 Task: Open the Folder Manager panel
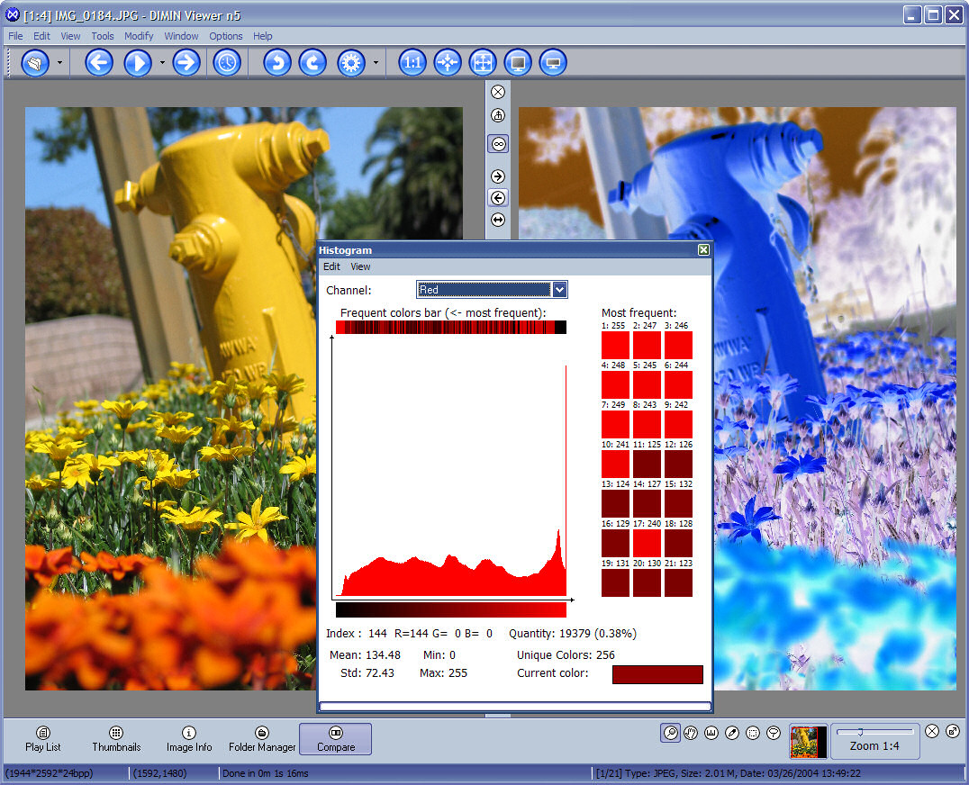262,739
